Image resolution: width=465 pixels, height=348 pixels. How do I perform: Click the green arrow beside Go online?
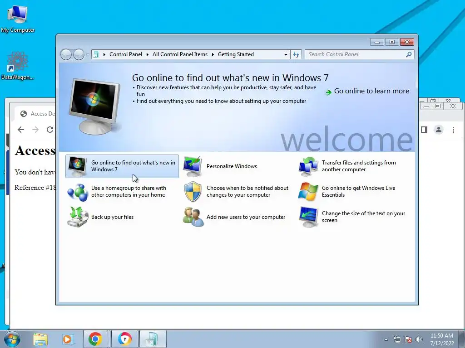[328, 92]
